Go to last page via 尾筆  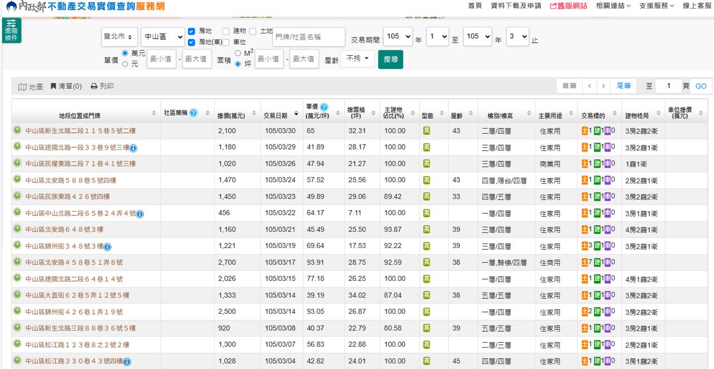(x=624, y=86)
